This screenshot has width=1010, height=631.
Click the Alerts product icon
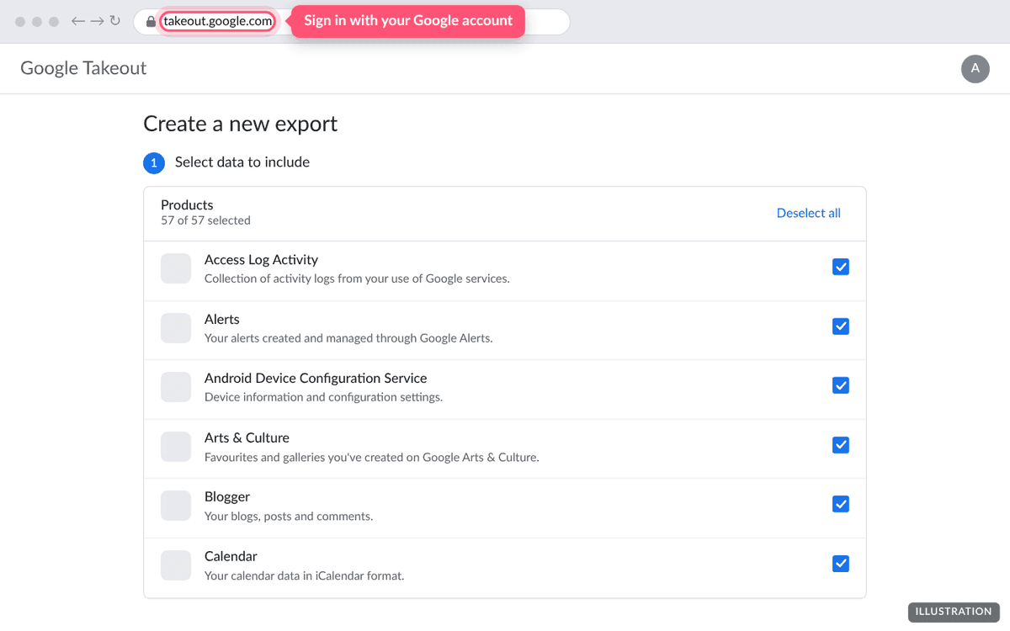point(176,328)
